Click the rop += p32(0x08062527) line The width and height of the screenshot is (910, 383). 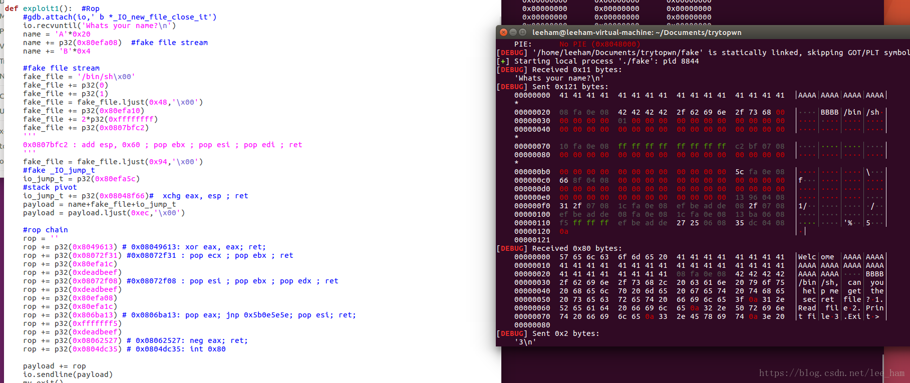tap(136, 340)
